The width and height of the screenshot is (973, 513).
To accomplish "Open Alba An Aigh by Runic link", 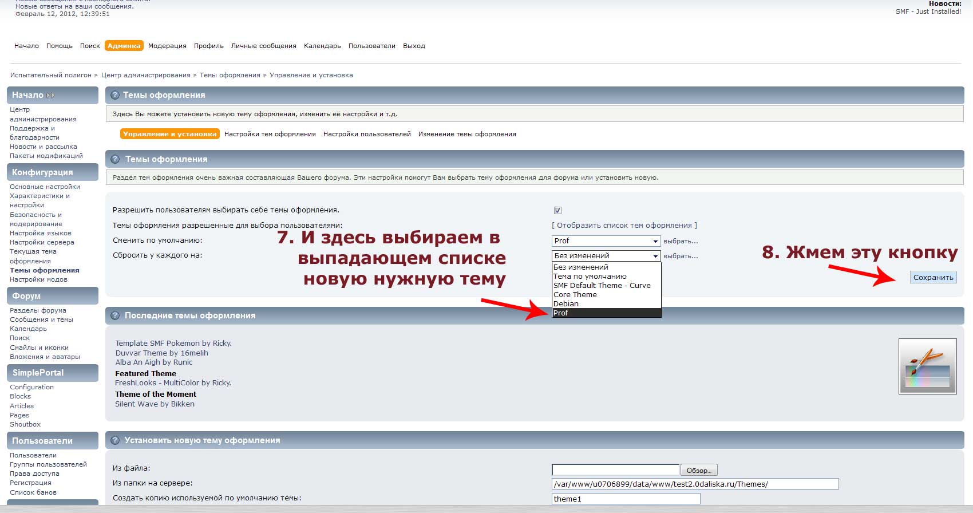I will [x=154, y=362].
